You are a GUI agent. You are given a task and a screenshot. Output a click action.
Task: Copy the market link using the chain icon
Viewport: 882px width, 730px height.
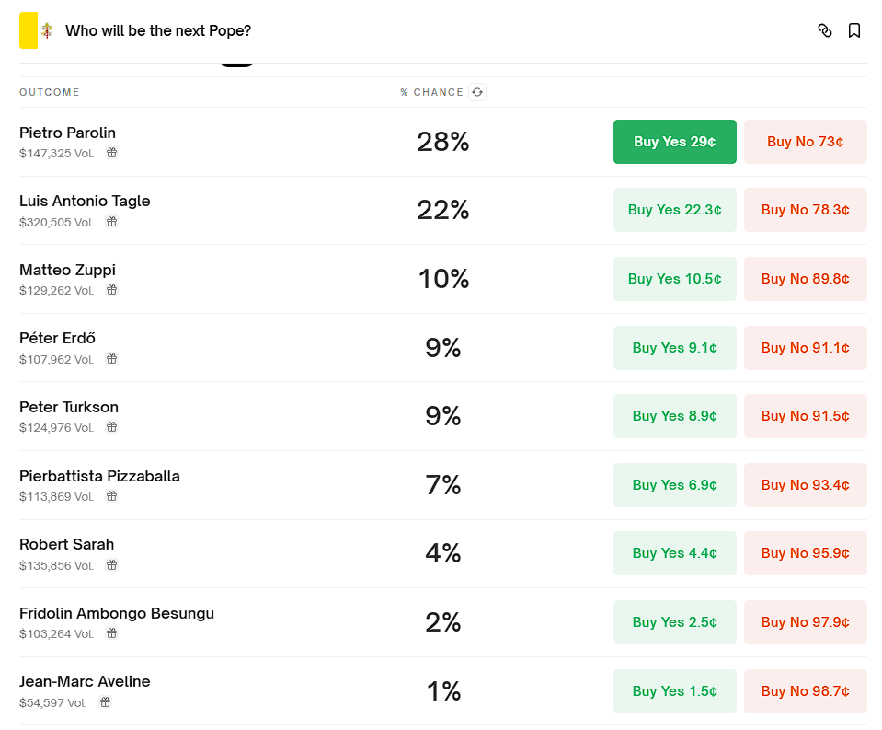coord(825,30)
